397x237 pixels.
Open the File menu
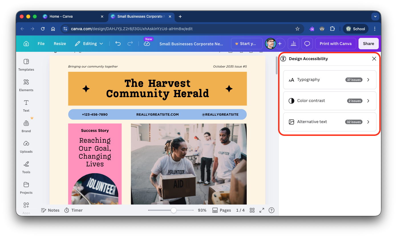point(41,44)
